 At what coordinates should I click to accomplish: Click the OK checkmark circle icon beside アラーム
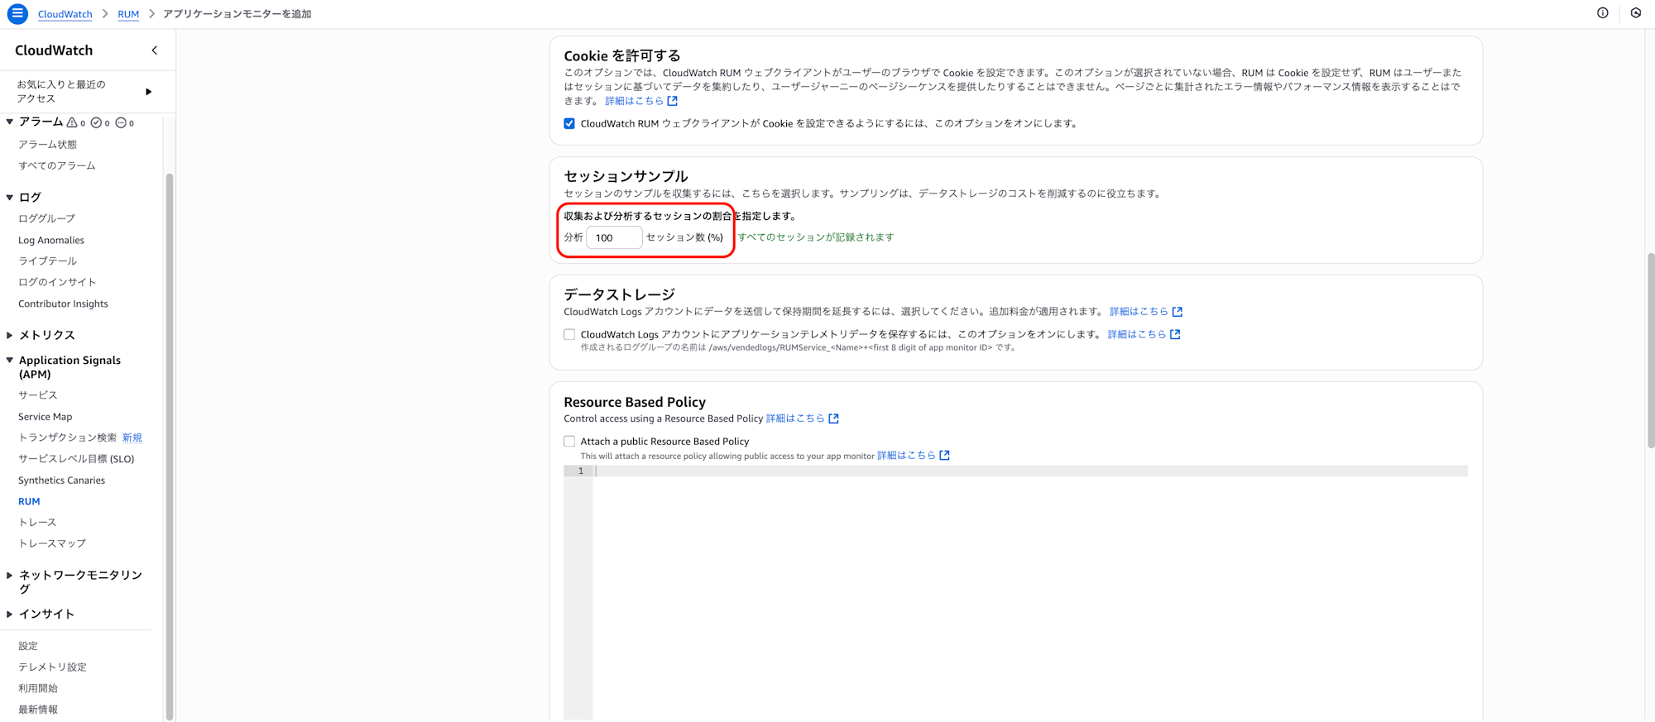96,122
